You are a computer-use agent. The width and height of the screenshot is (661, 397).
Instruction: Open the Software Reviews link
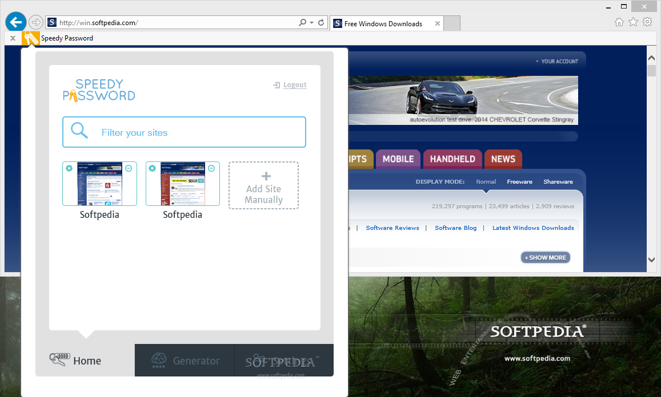[x=392, y=228]
